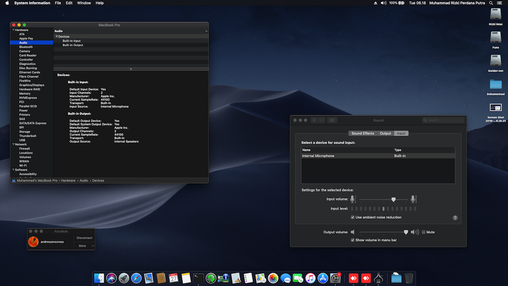Open the Photos app in dock
The height and width of the screenshot is (286, 508).
tap(273, 278)
